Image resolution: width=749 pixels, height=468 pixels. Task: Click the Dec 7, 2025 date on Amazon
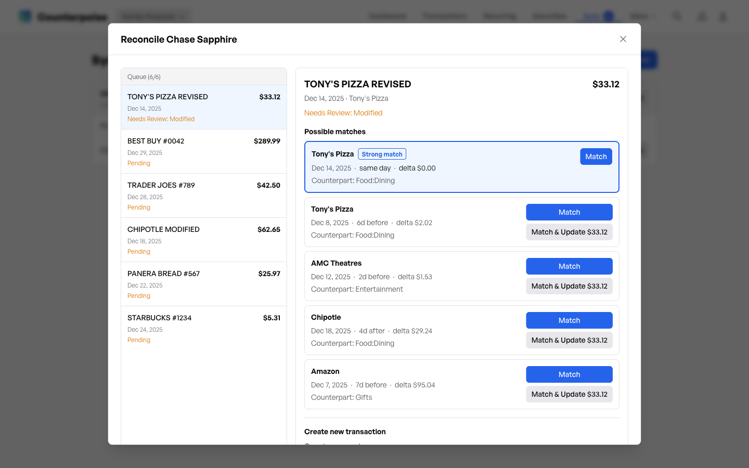pyautogui.click(x=329, y=385)
